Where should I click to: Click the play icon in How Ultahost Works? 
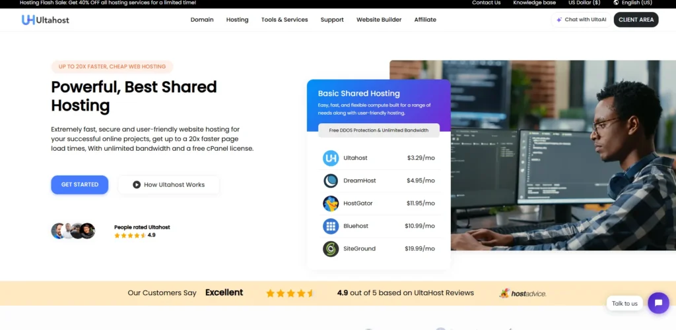tap(137, 184)
